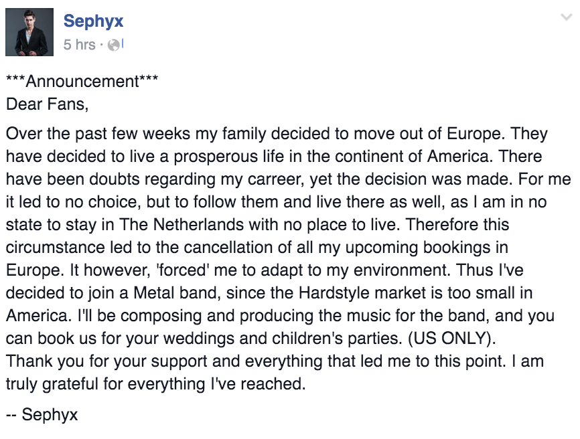Open Sephyx's profile picture thumbnail
Image resolution: width=580 pixels, height=439 pixels.
tap(29, 32)
